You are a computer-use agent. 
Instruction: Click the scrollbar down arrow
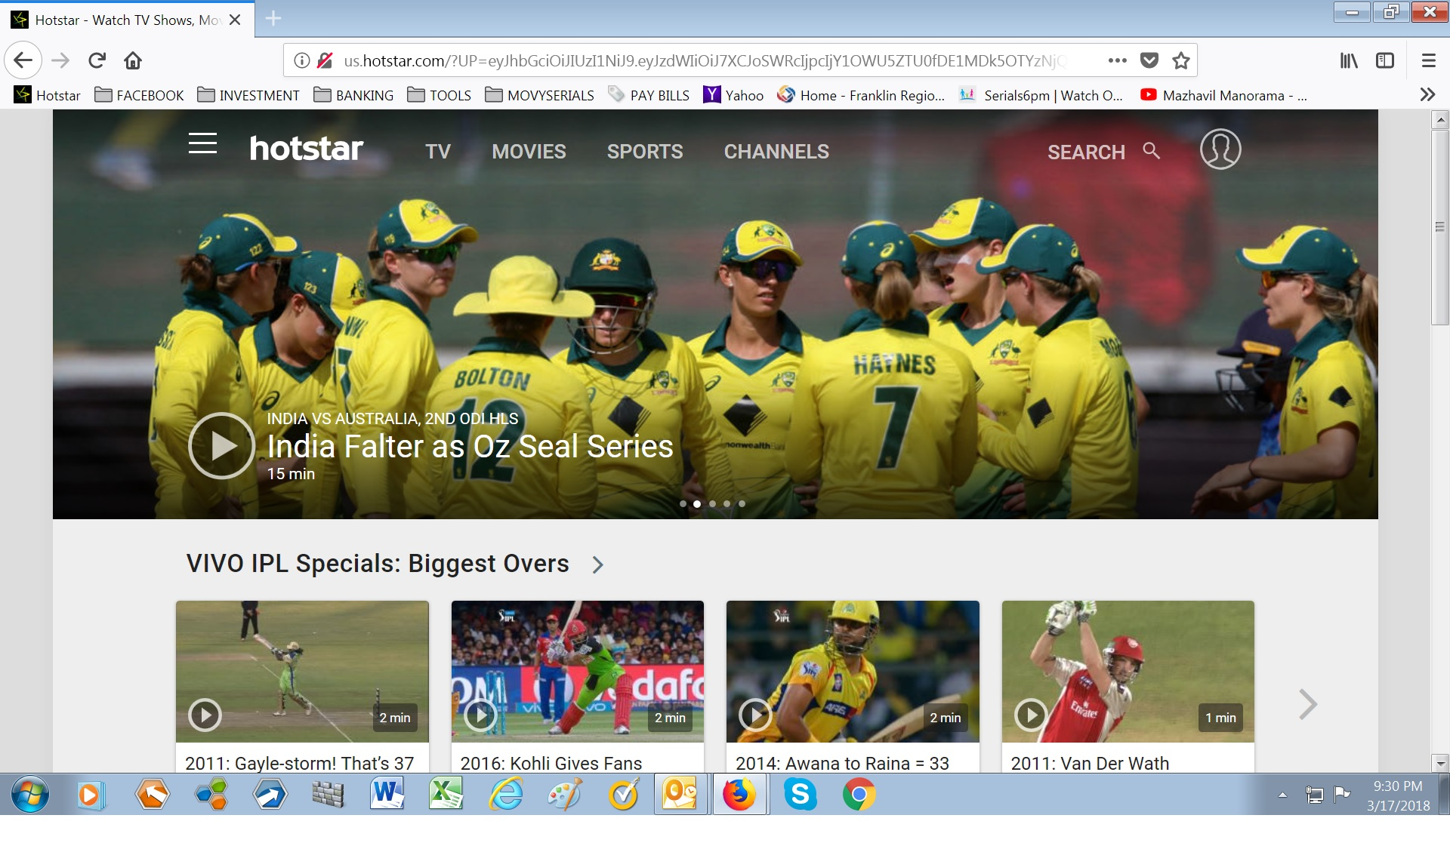(1439, 763)
